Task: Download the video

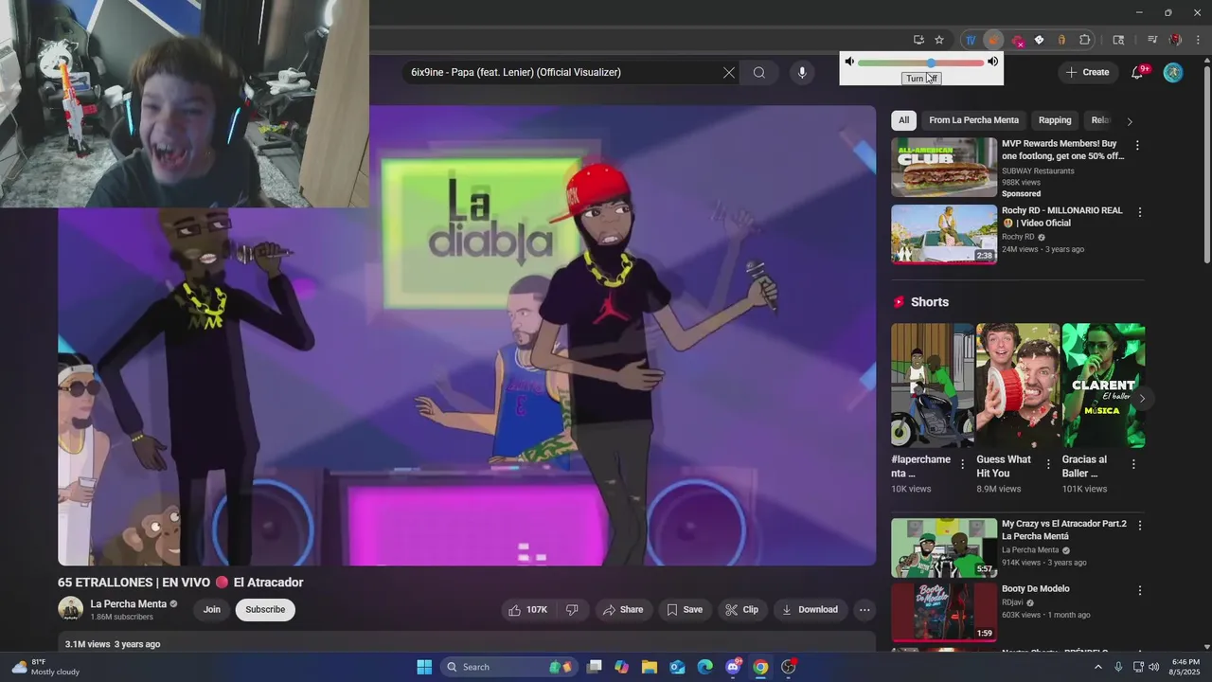Action: (810, 610)
